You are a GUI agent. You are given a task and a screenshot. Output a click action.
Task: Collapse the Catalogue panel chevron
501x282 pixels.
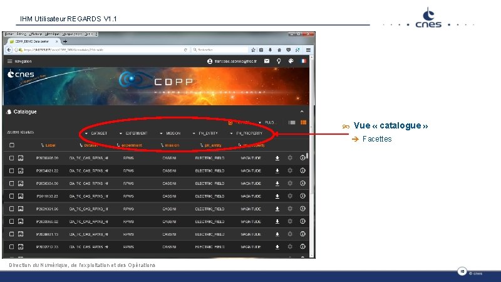click(x=302, y=112)
